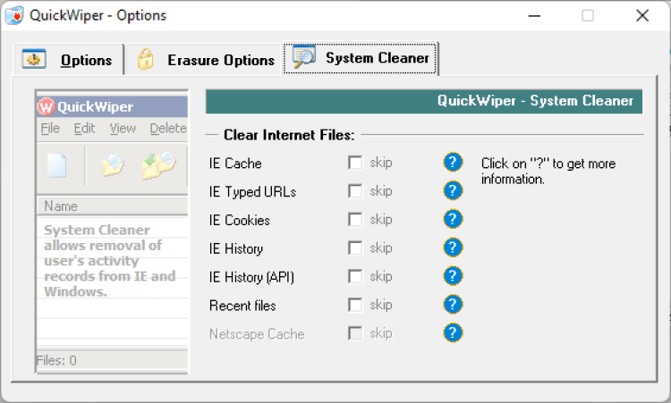Switch to the Options tab
Image resolution: width=671 pixels, height=403 pixels.
click(x=68, y=60)
